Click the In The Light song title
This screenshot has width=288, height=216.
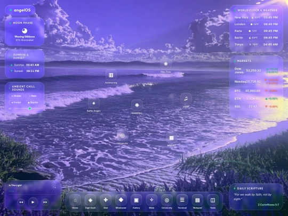pyautogui.click(x=15, y=185)
